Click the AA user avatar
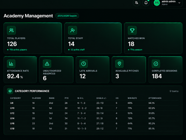This screenshot has height=140, width=186. point(157,3)
